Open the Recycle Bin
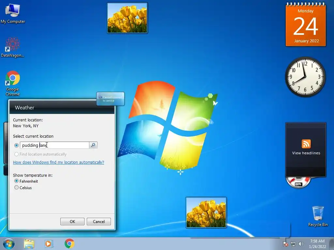 (x=318, y=216)
